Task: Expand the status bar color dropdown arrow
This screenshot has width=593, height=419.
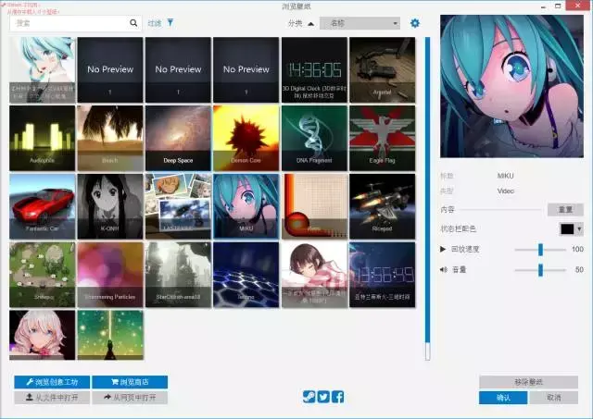Action: 579,228
